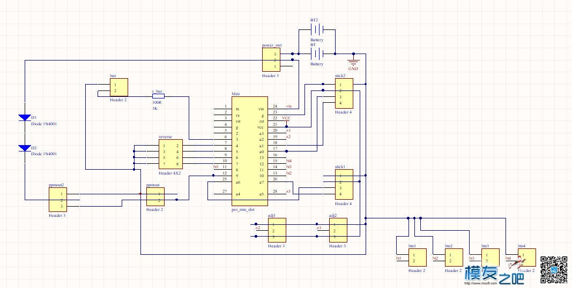Select the adj1 Header 3 component
Image resolution: width=572 pixels, height=288 pixels.
tap(277, 230)
